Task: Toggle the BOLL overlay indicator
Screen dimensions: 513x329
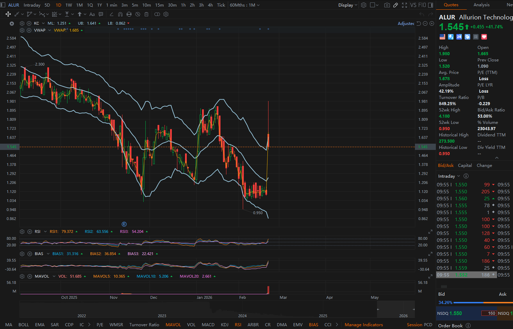Action: click(24, 325)
